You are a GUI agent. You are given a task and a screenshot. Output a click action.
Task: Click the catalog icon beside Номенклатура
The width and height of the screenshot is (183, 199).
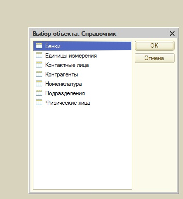click(x=39, y=83)
